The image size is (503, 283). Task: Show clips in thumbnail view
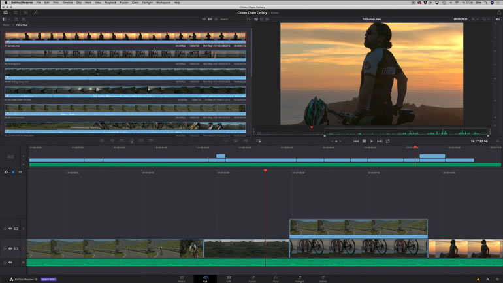[x=204, y=19]
